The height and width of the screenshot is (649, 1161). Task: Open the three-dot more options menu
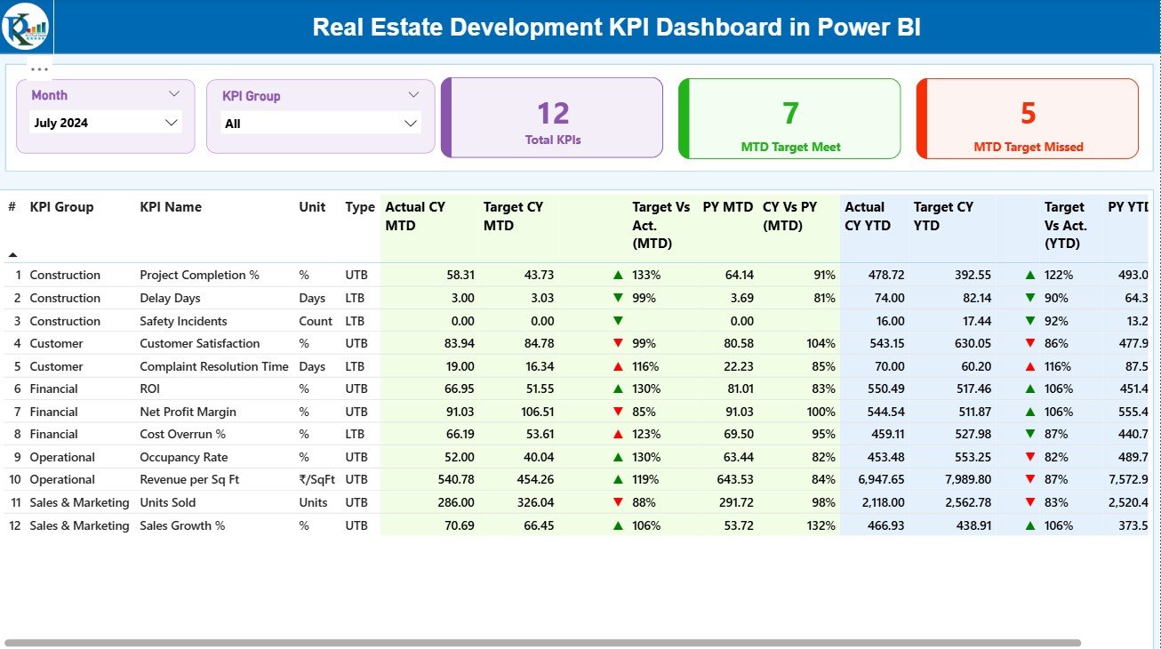click(39, 68)
